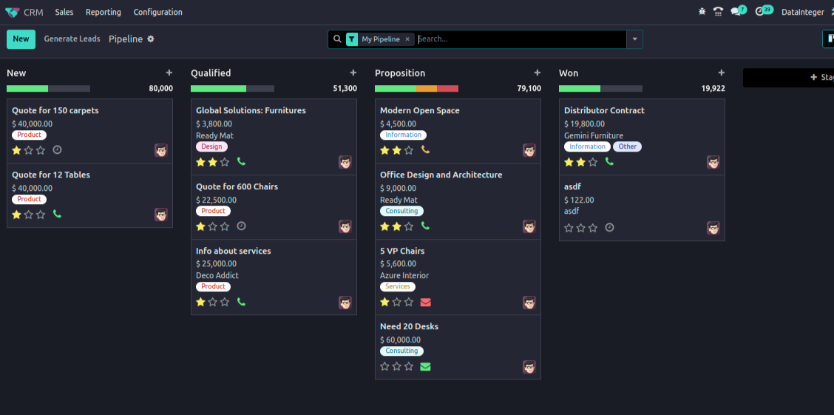Set third star on Global Solutions: Furnitures
This screenshot has height=415, width=834.
pos(225,162)
